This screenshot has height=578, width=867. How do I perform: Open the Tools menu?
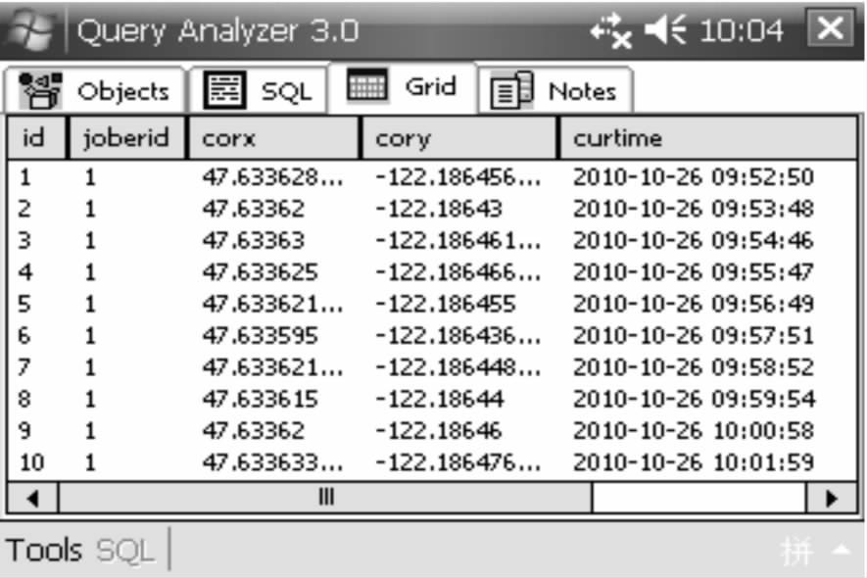[44, 551]
